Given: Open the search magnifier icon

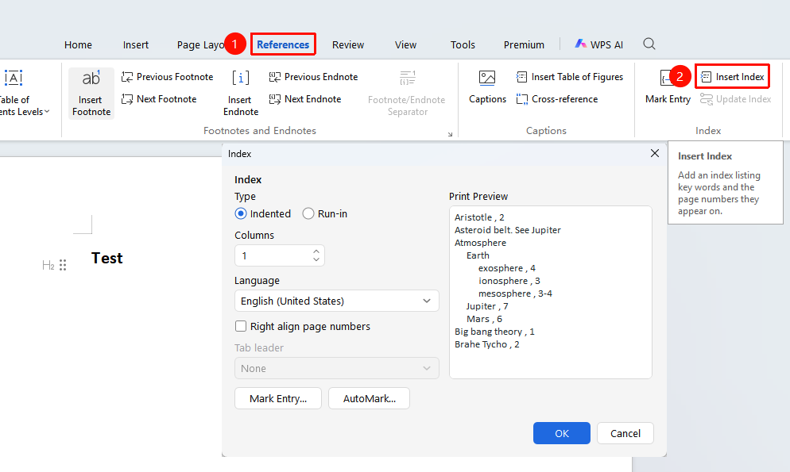Looking at the screenshot, I should pos(649,44).
